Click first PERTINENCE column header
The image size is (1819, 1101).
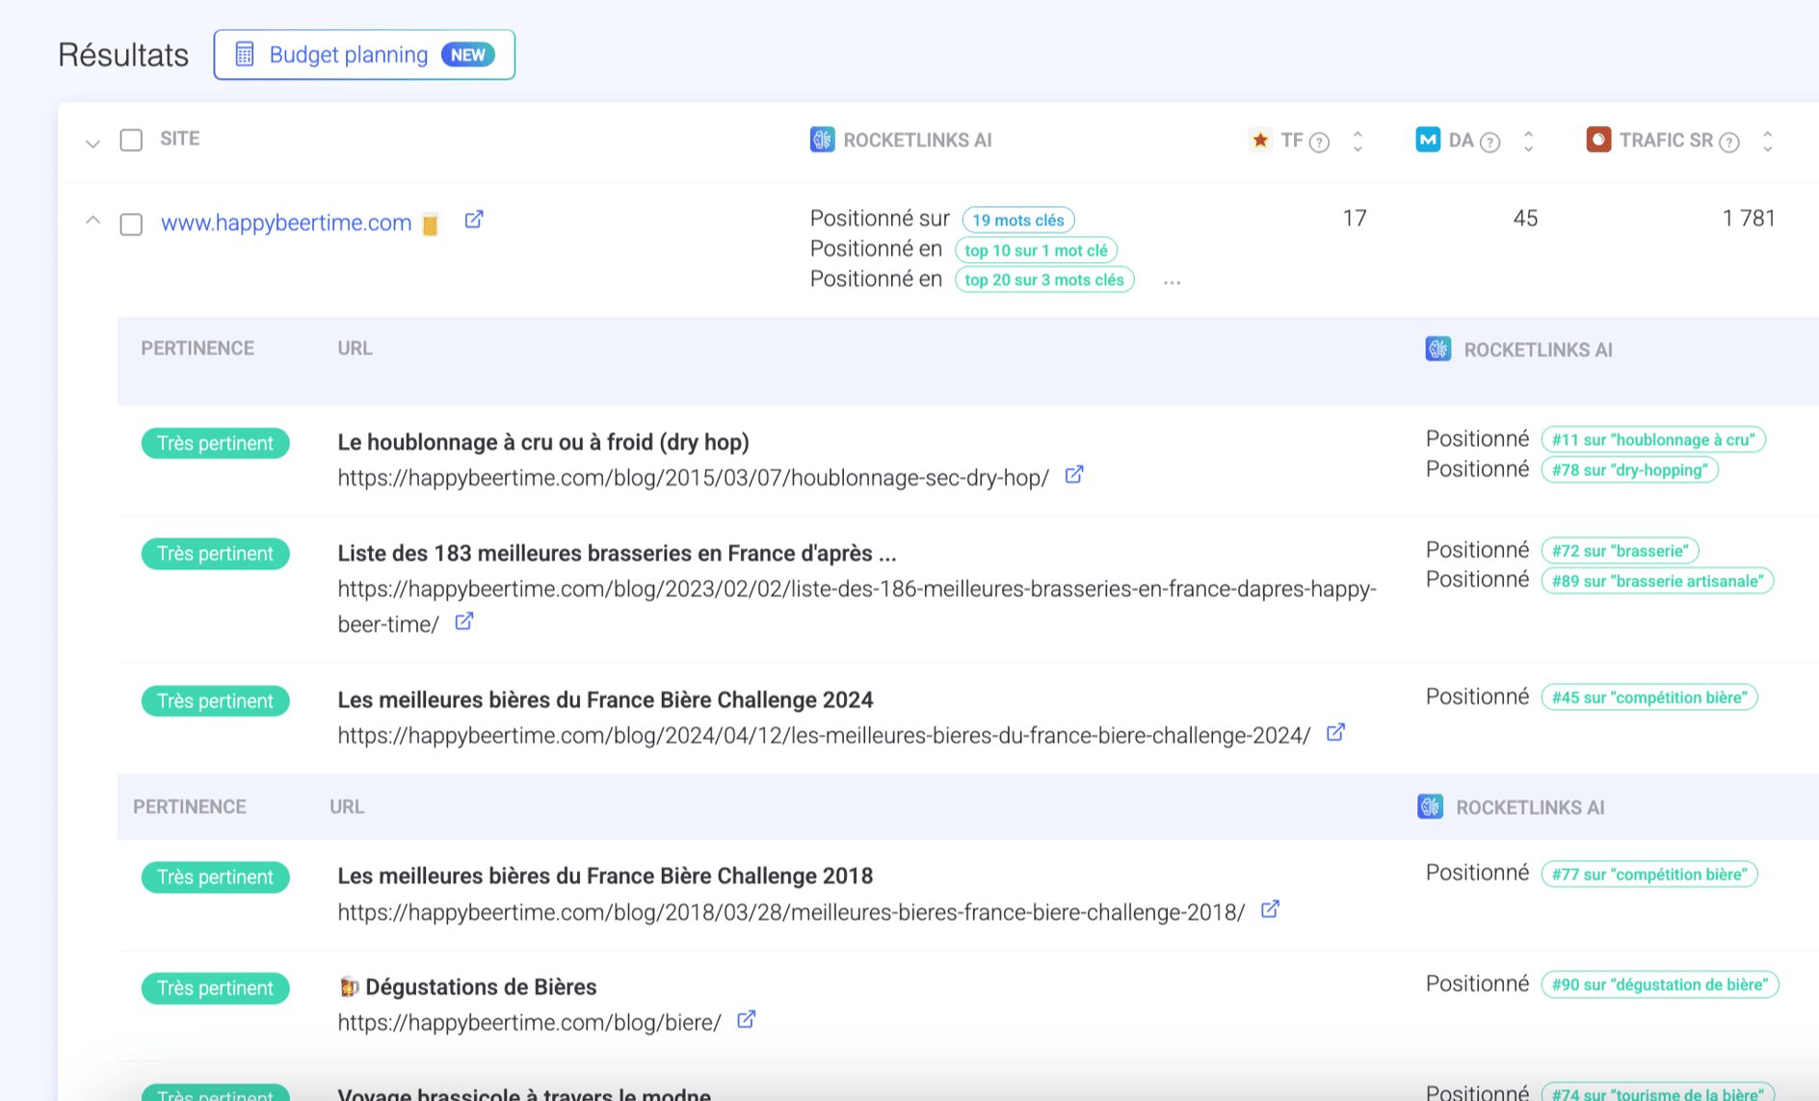[x=198, y=349]
